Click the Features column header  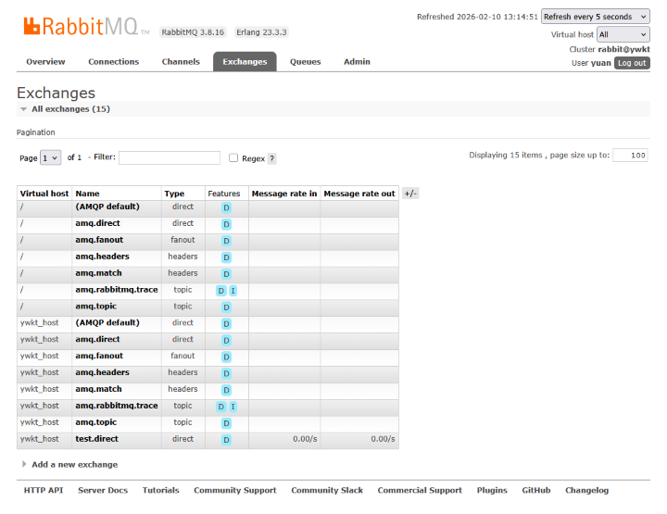pyautogui.click(x=224, y=194)
